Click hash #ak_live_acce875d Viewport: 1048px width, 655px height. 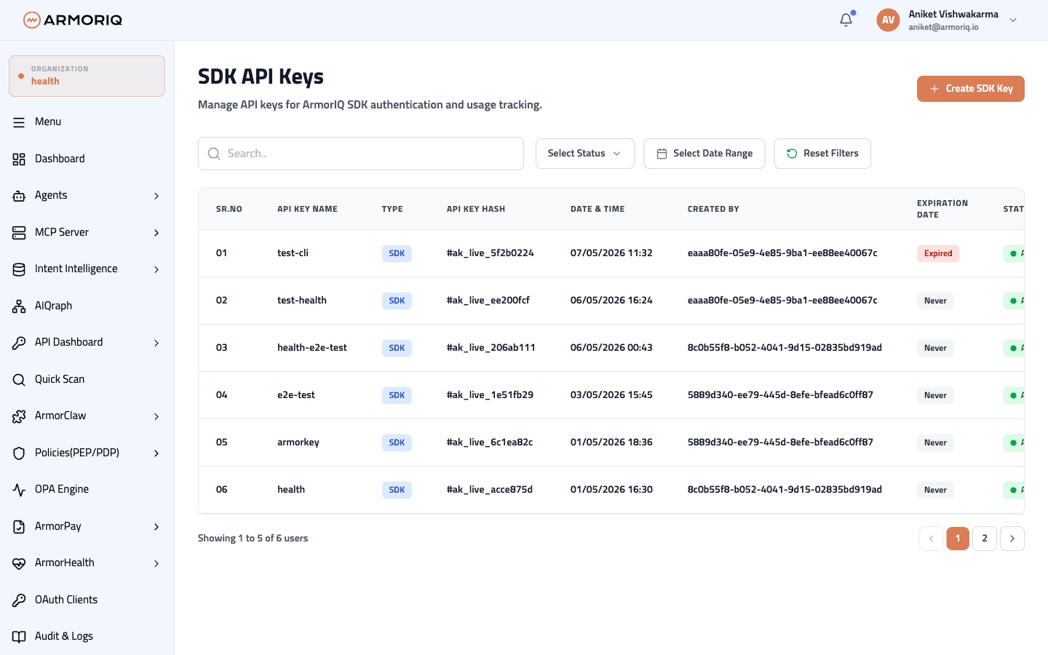(x=490, y=490)
